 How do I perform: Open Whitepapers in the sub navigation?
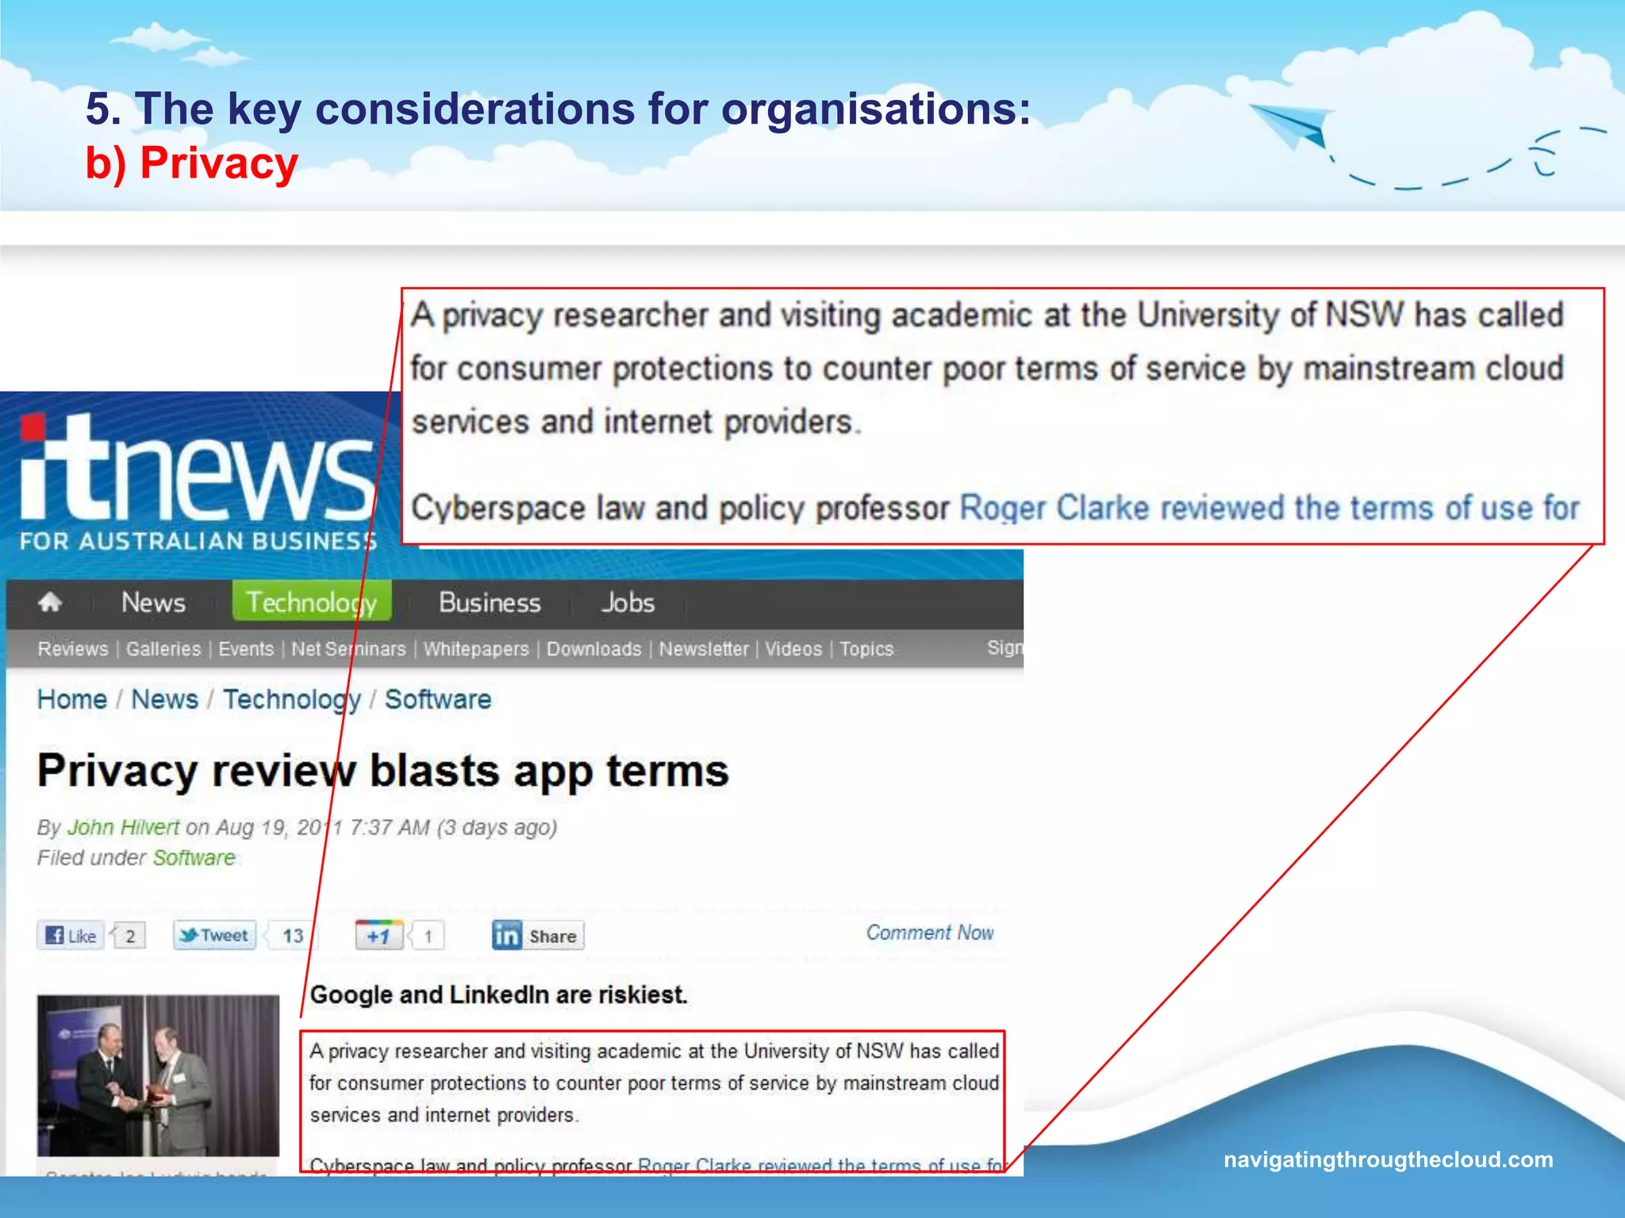click(x=476, y=649)
